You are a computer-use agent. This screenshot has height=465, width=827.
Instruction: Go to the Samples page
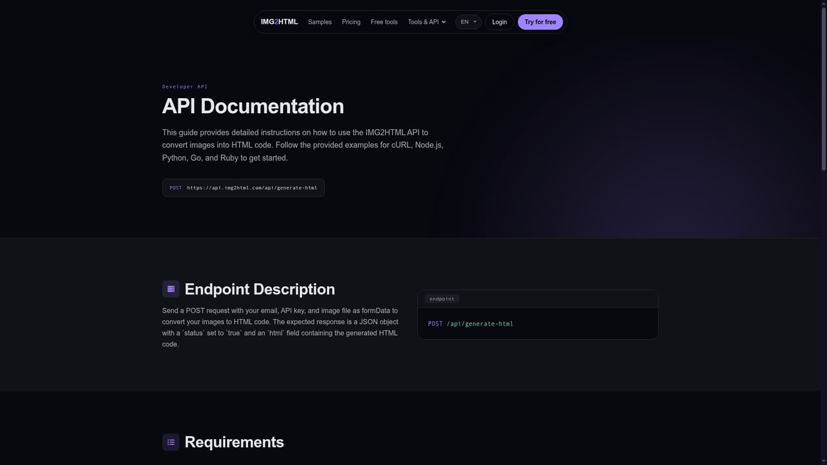pyautogui.click(x=320, y=22)
